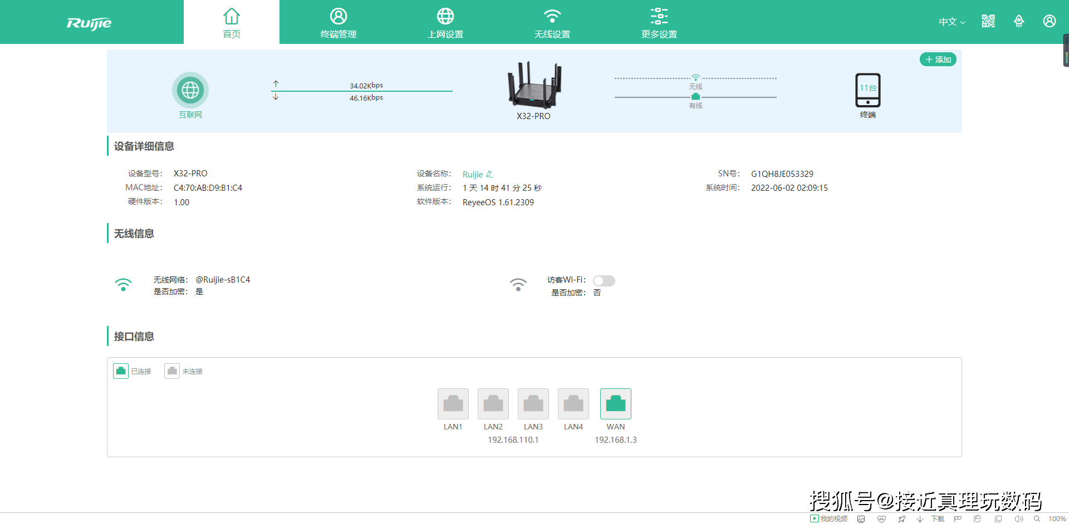This screenshot has width=1069, height=524.
Task: Select the WAN port icon
Action: 615,403
